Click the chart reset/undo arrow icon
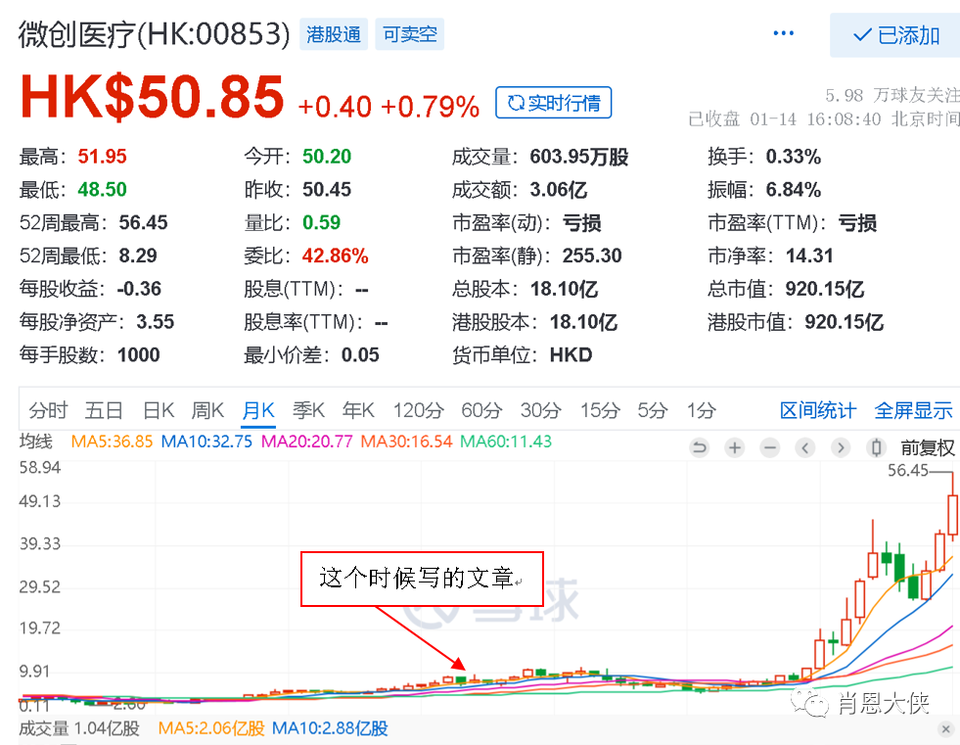The width and height of the screenshot is (960, 745). coord(699,447)
